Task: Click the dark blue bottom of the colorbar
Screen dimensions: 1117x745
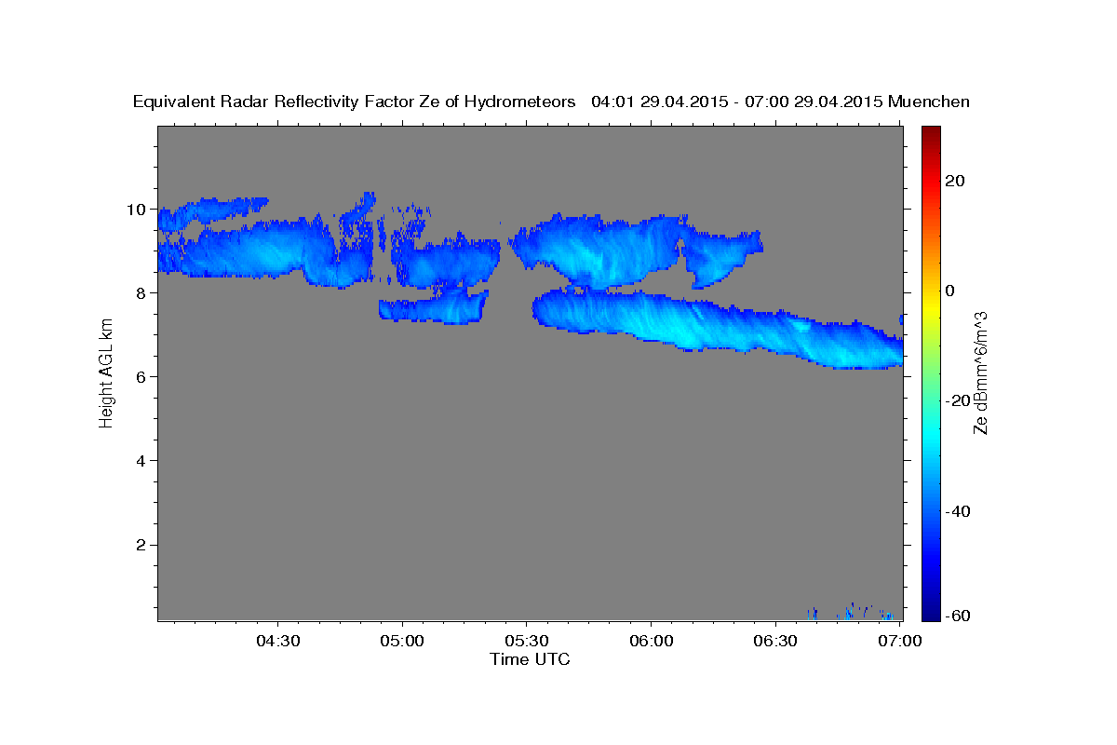Action: (x=932, y=610)
